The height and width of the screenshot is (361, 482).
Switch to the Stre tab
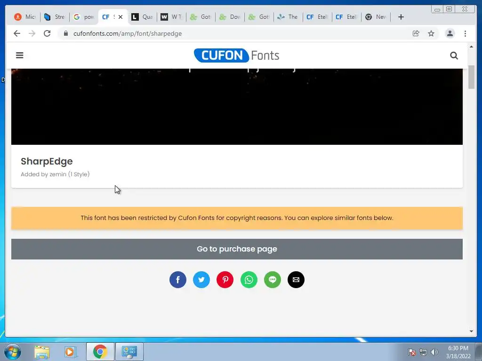click(x=55, y=17)
